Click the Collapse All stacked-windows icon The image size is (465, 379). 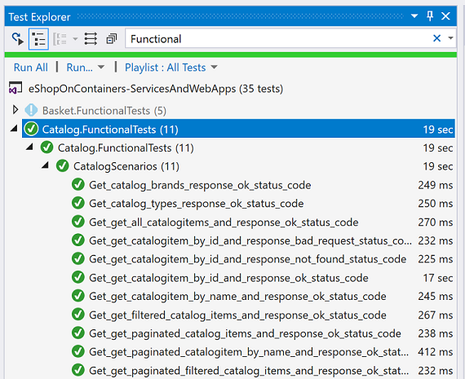coord(112,39)
